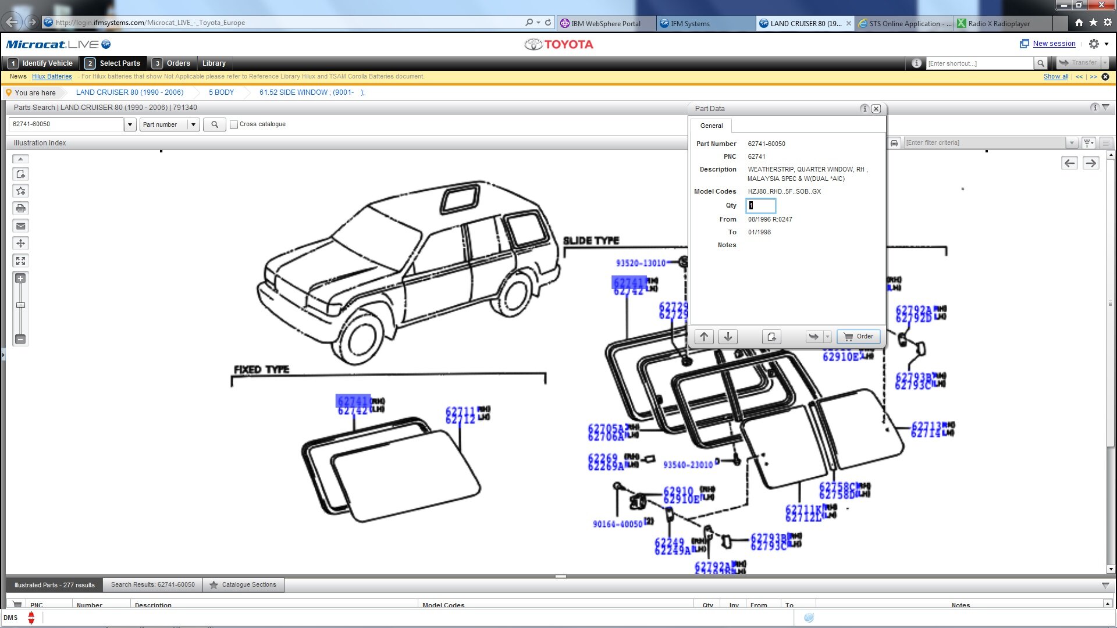This screenshot has height=628, width=1117.
Task: Go to previous part with the up arrow
Action: [x=704, y=337]
